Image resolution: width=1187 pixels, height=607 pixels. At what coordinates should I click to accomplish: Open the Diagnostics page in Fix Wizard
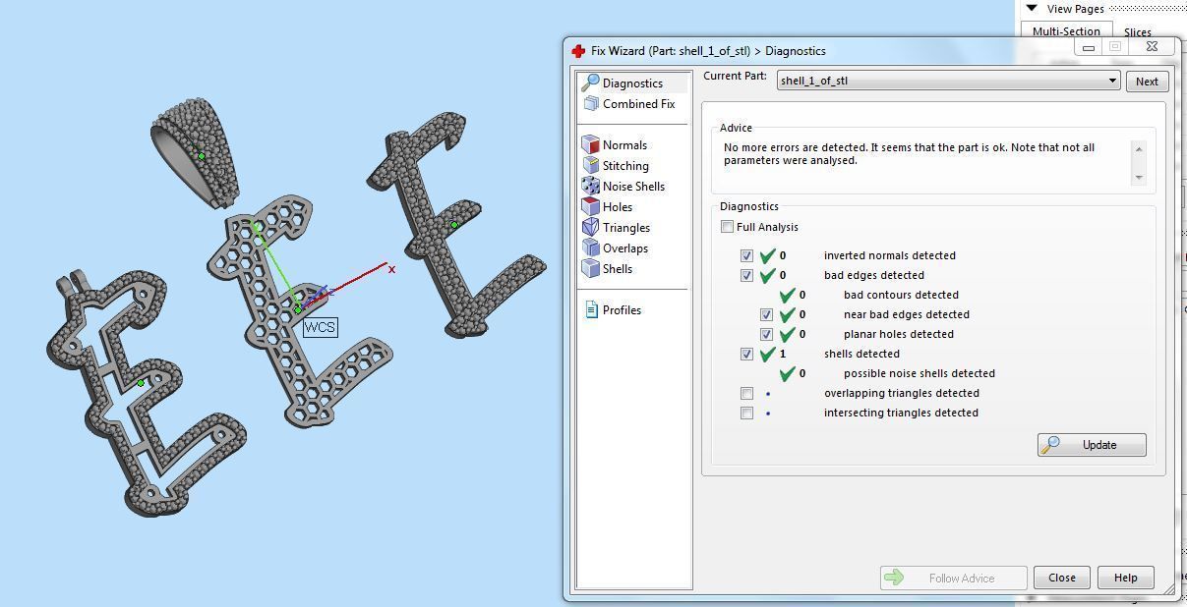[632, 83]
